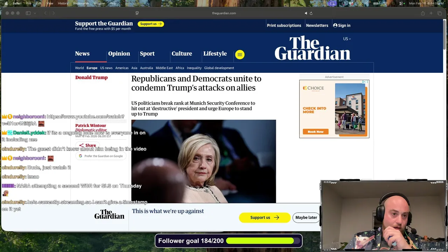The width and height of the screenshot is (448, 252).
Task: Click the reader/page icon in address bar
Action: [137, 13]
